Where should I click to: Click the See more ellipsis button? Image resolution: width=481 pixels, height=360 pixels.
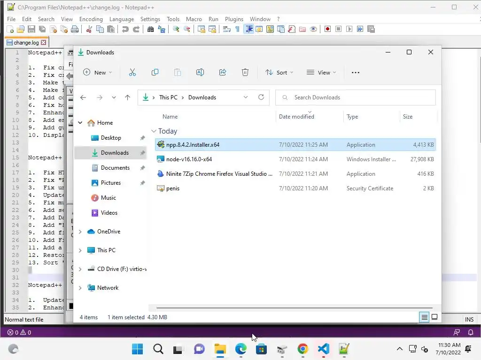tap(356, 73)
